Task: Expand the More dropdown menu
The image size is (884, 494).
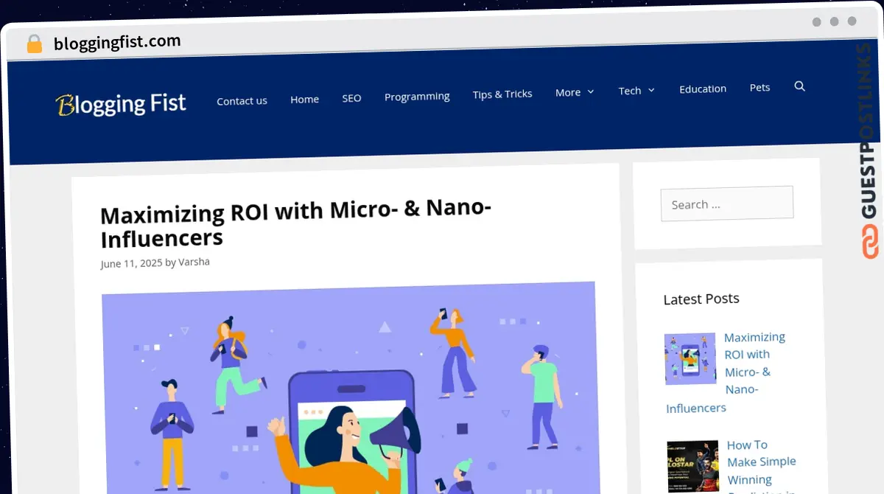Action: pos(575,92)
